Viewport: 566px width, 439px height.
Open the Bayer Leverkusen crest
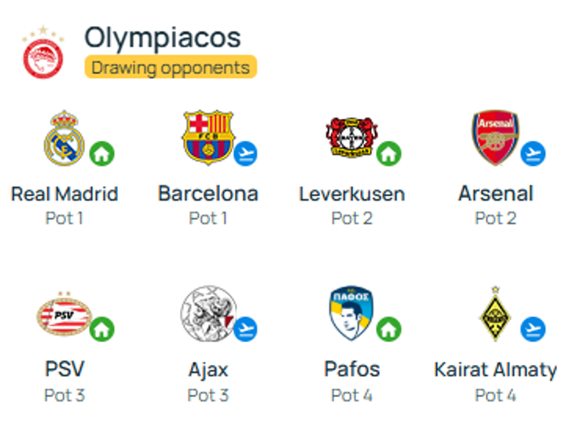pos(351,138)
